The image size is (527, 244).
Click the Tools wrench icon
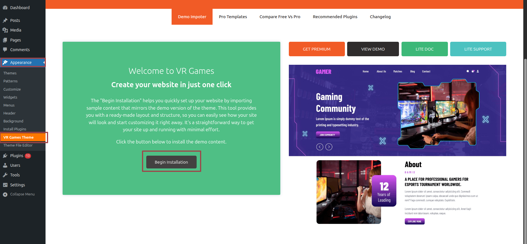[5, 175]
